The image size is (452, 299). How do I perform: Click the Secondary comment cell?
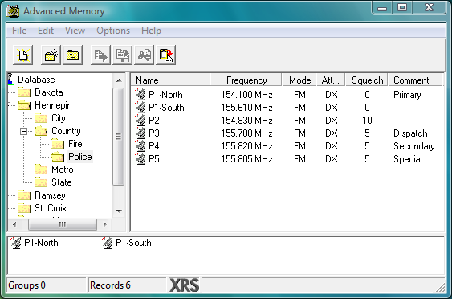pos(414,146)
